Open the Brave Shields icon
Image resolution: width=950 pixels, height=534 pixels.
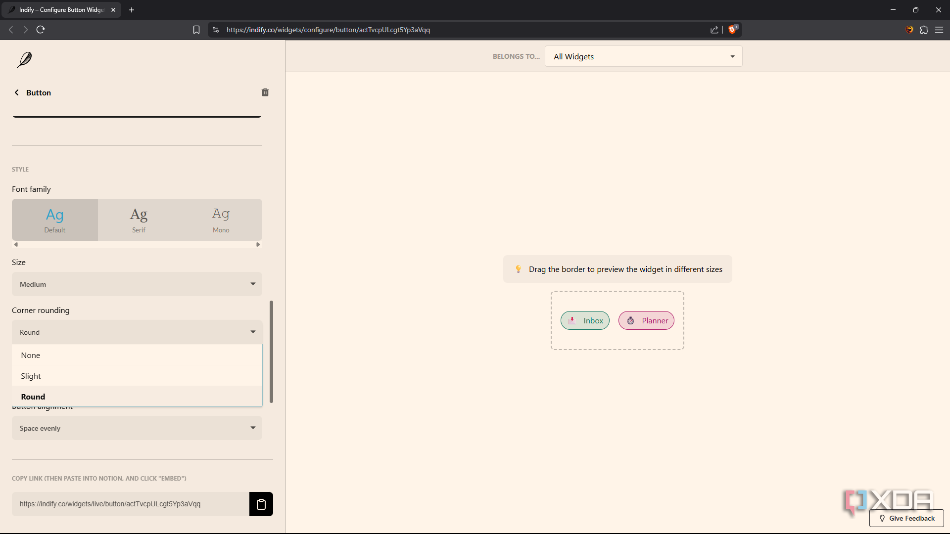point(733,29)
